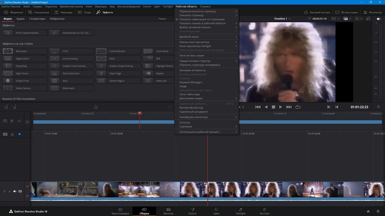The height and width of the screenshot is (216, 385).
Task: Toggle Показать навигацию по страницам checked item
Action: click(206, 19)
